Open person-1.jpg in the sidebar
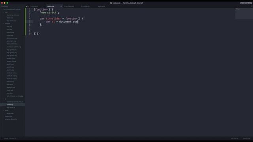Viewport: 253px width, 142px height. (x=11, y=58)
